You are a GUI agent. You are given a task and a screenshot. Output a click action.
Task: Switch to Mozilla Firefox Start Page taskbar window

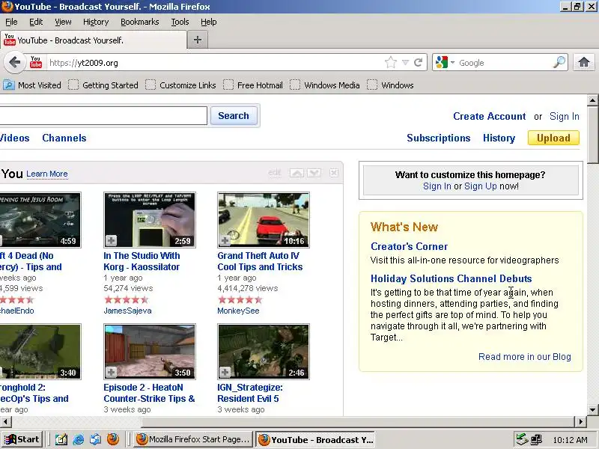click(x=195, y=439)
